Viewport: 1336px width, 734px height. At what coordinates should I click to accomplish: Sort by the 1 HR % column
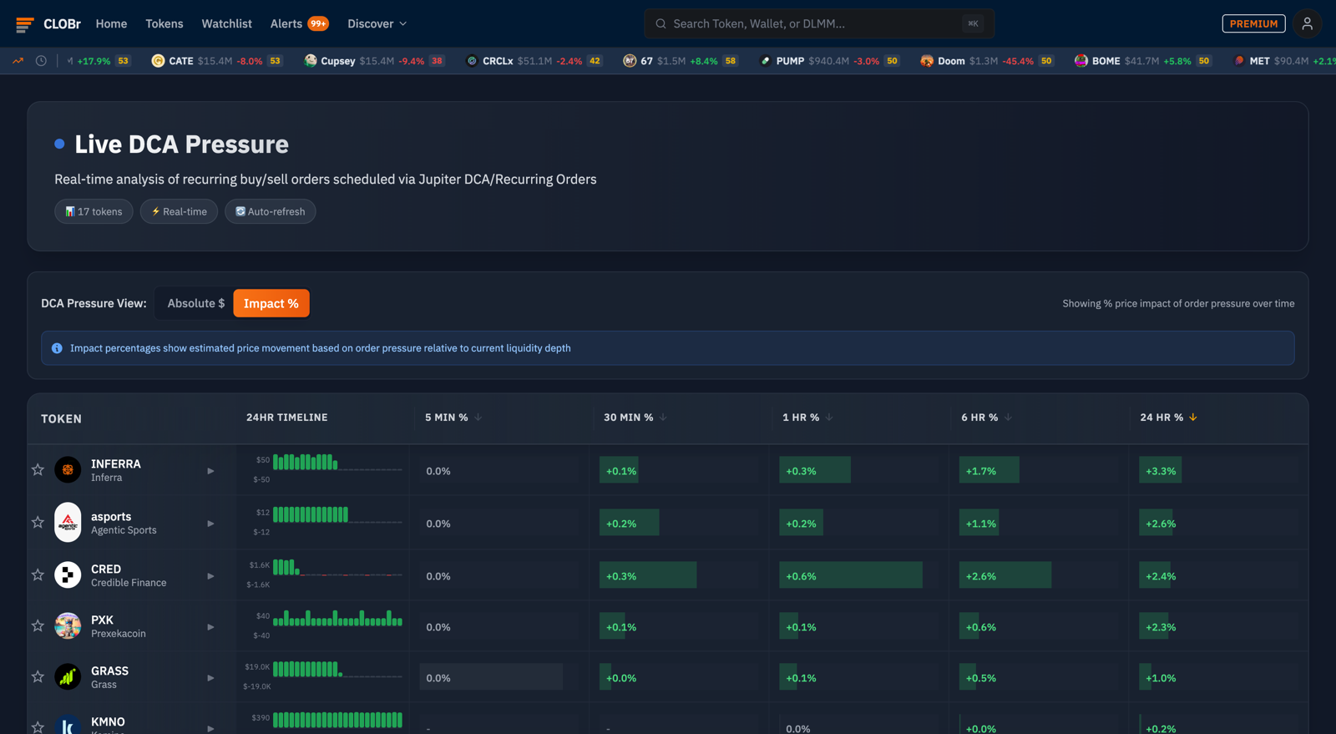(x=807, y=417)
